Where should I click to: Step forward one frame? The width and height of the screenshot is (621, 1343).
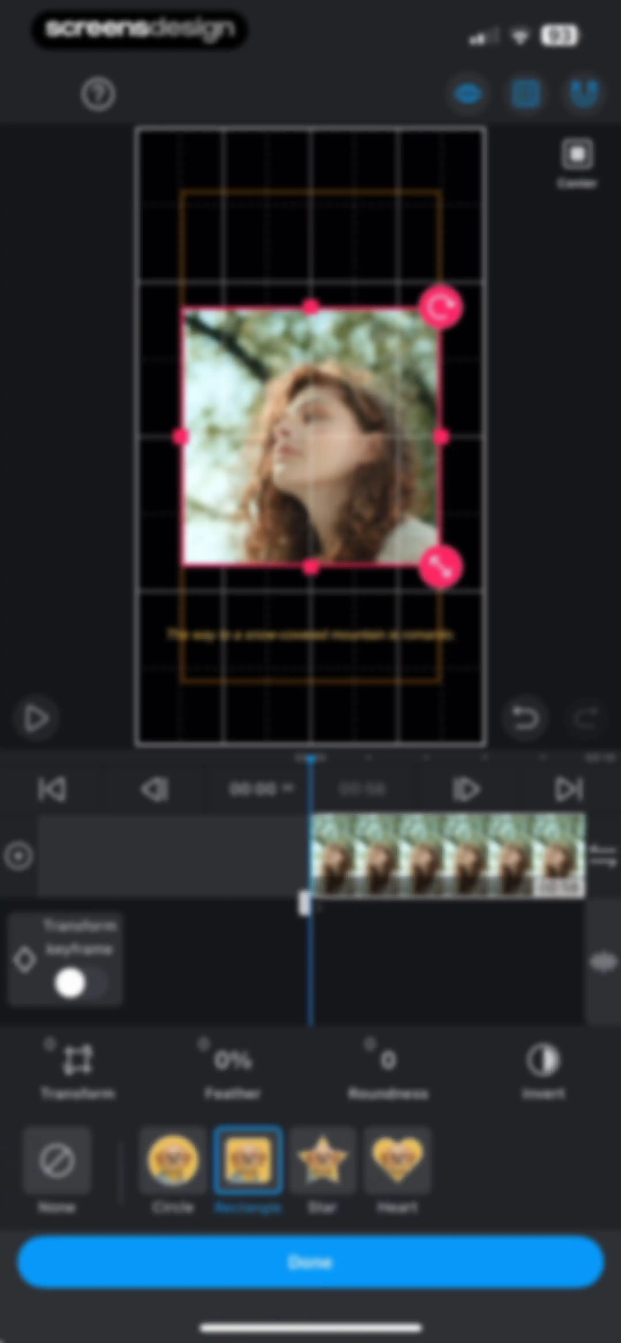(x=466, y=789)
